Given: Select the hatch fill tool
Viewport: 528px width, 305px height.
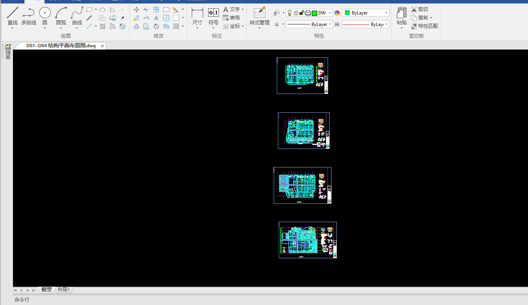Looking at the screenshot, I should pyautogui.click(x=103, y=26).
